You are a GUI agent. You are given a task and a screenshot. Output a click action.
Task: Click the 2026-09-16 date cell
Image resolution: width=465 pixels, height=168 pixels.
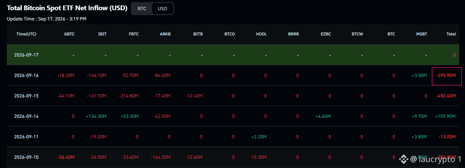[26, 75]
